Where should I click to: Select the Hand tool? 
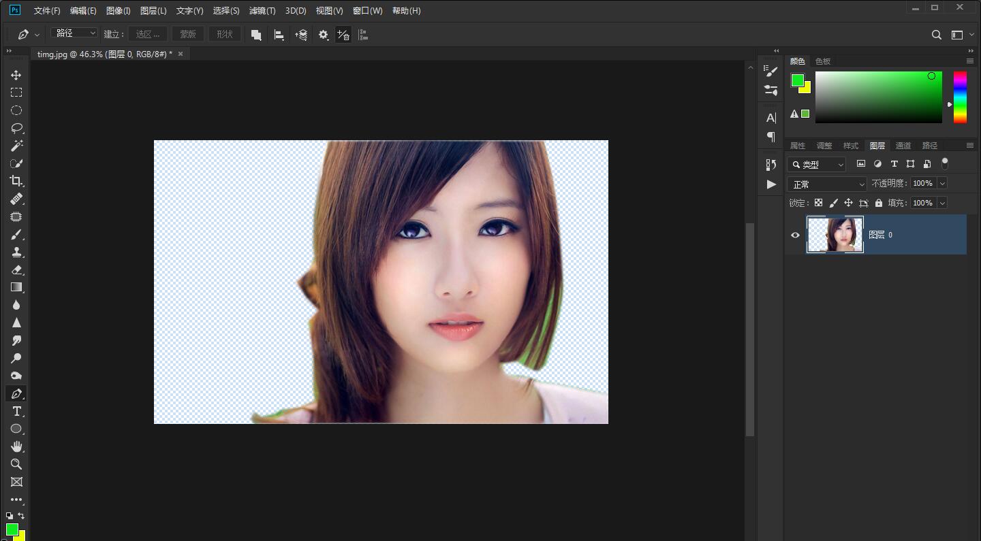tap(16, 446)
